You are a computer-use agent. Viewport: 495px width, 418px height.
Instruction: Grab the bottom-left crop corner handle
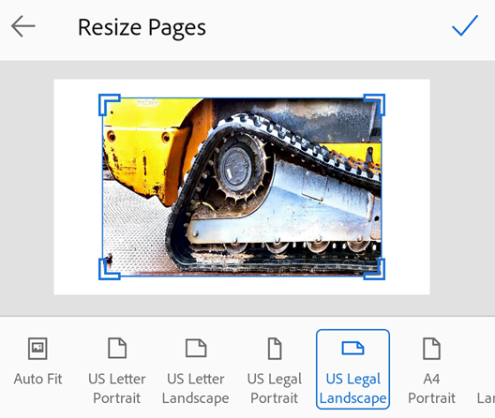point(110,269)
